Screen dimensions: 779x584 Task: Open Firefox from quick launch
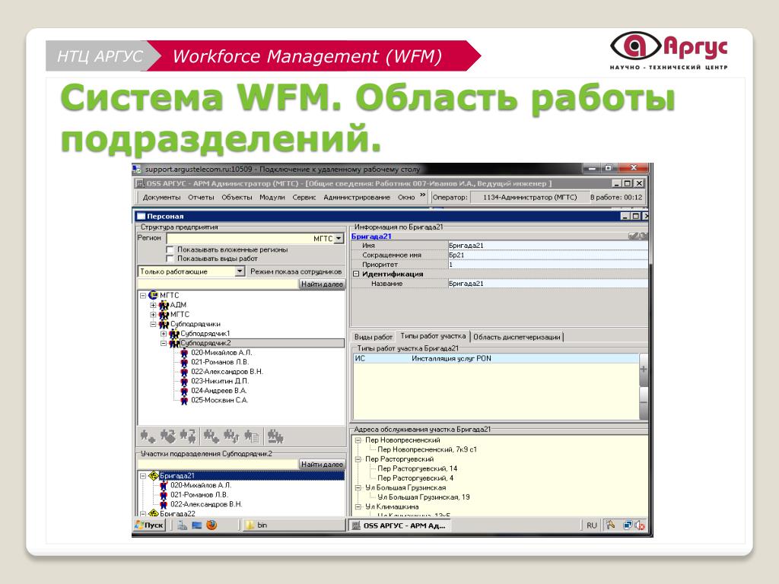[x=211, y=525]
